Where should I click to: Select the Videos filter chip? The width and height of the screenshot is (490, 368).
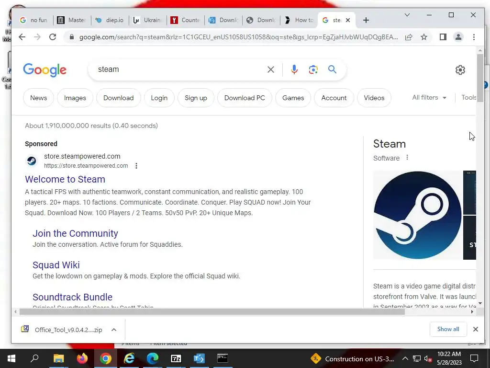click(374, 98)
